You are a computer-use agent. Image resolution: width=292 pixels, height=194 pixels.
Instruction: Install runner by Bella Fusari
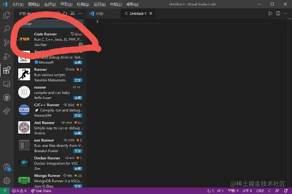tap(78, 98)
